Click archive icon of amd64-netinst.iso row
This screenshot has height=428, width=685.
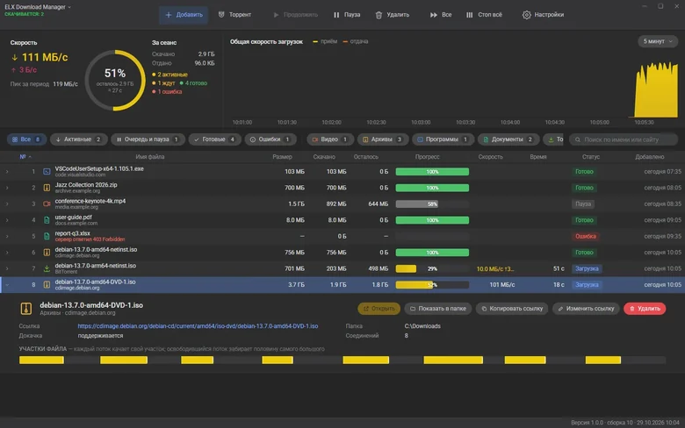47,253
